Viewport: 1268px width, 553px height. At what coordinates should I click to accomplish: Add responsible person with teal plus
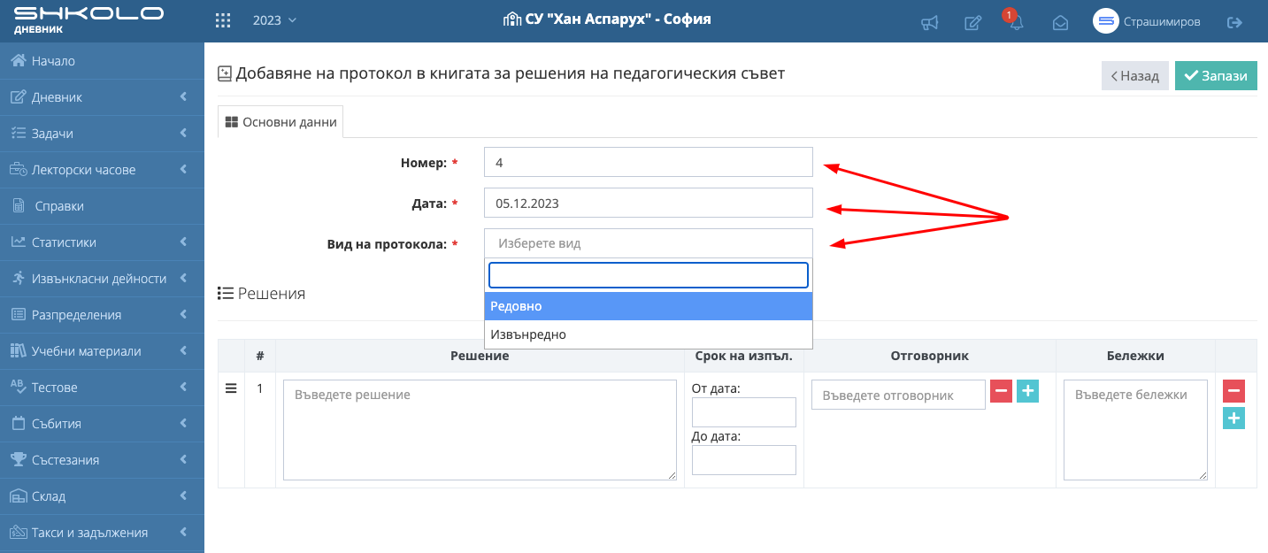tap(1027, 391)
